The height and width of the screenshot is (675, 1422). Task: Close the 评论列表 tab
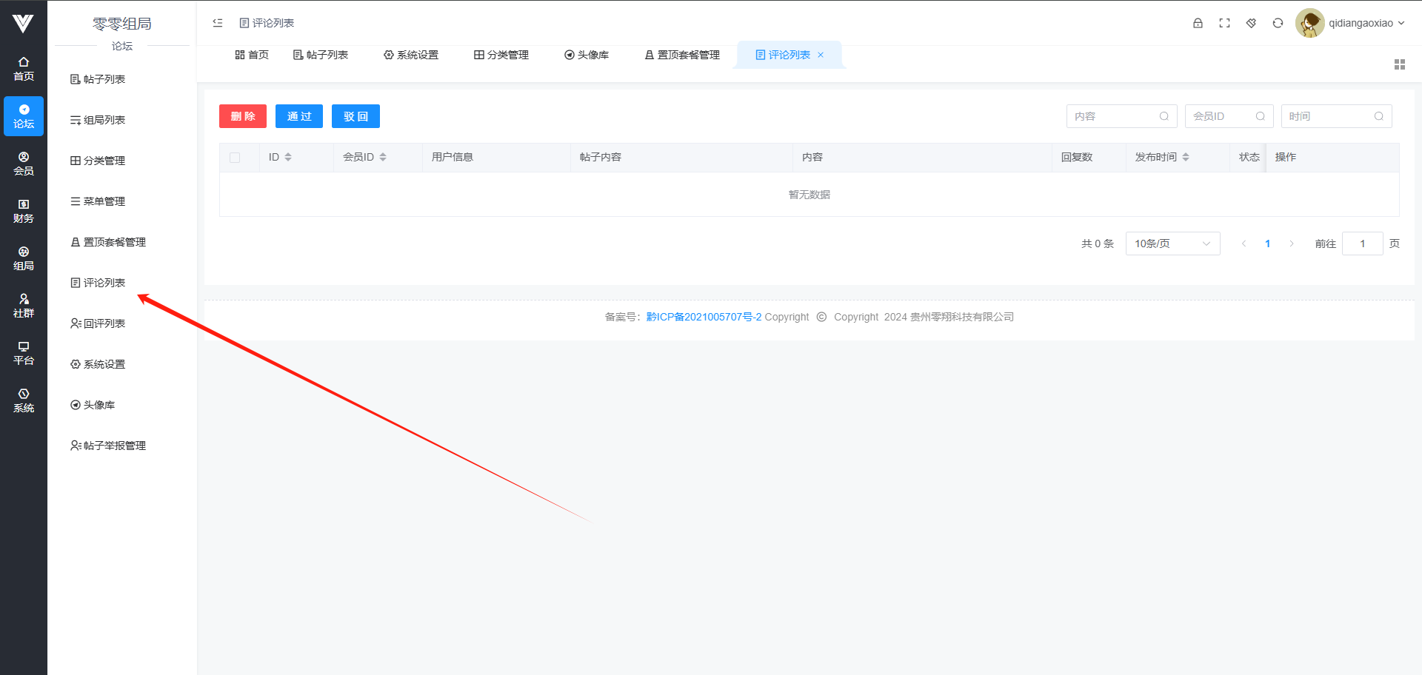tap(821, 55)
